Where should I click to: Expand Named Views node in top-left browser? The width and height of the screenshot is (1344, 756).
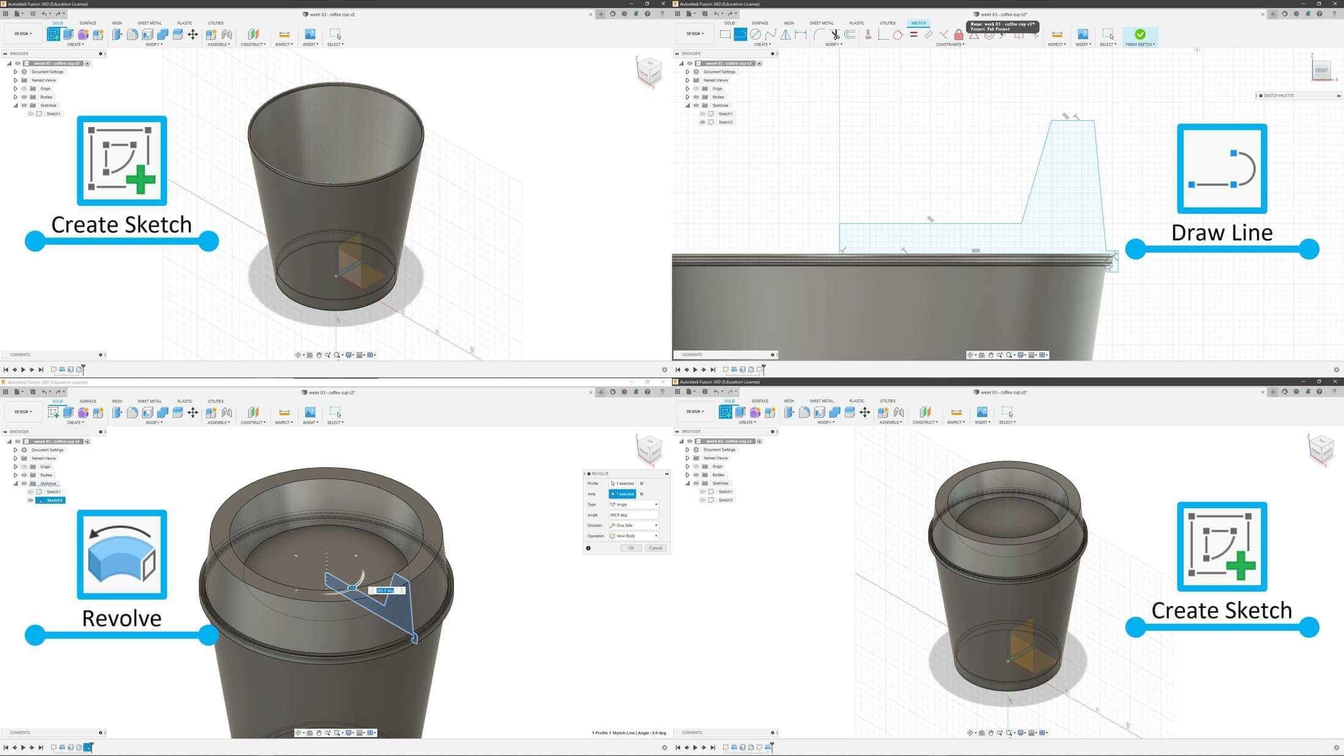(x=15, y=80)
